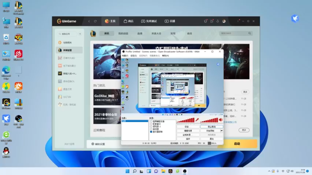Select 英雄联盟 in the WeGame sidebar
The image size is (312, 175).
click(69, 50)
